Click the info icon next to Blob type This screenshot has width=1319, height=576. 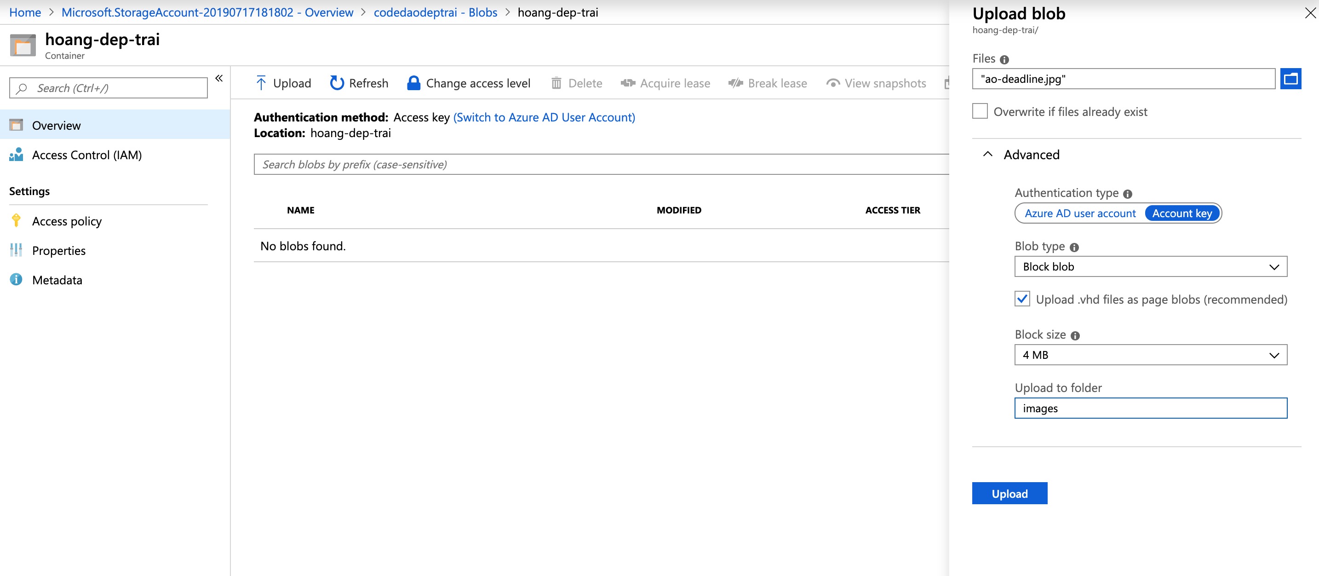pos(1074,248)
